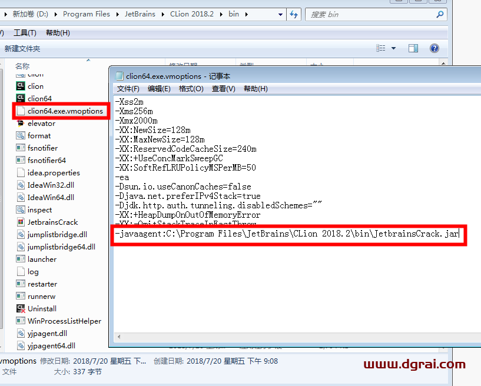Select the IdeaWin64.dll file icon

point(21,197)
